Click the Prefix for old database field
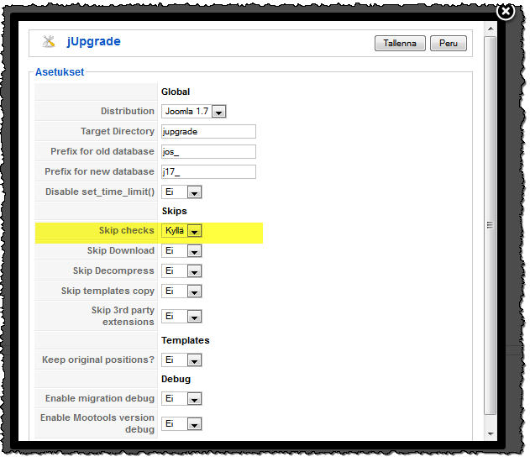 pyautogui.click(x=207, y=151)
